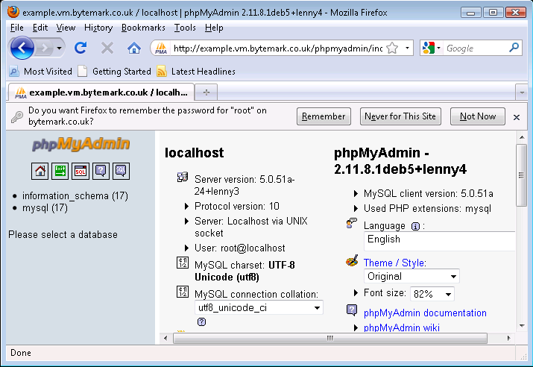Open Most Visited bookmarks label

[48, 72]
